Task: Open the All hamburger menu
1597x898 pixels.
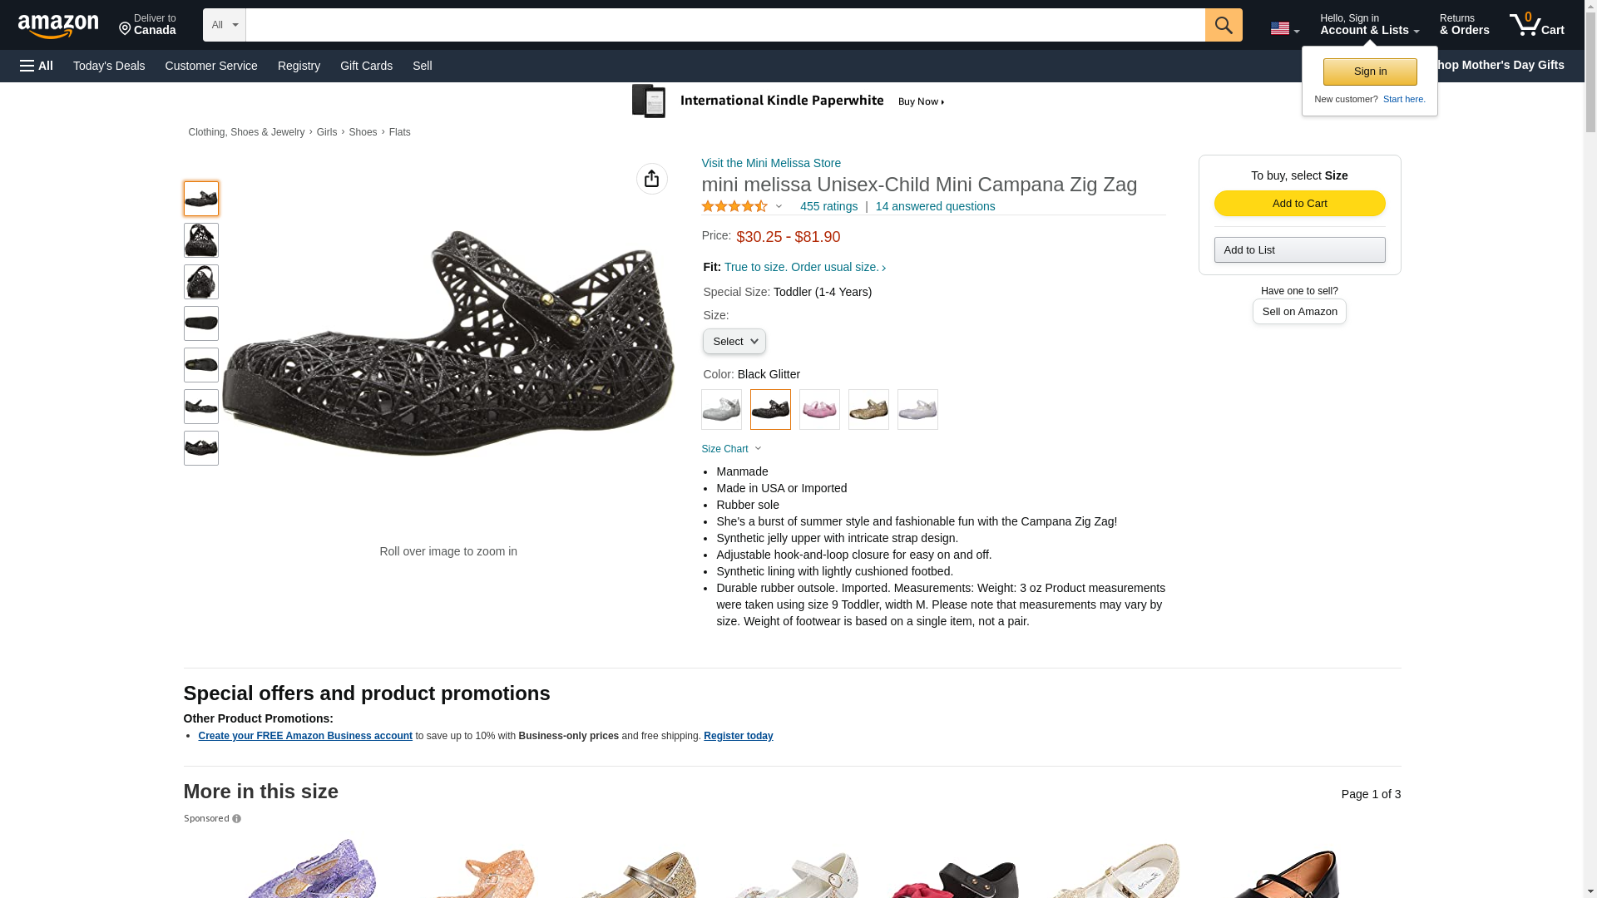Action: coord(37,66)
